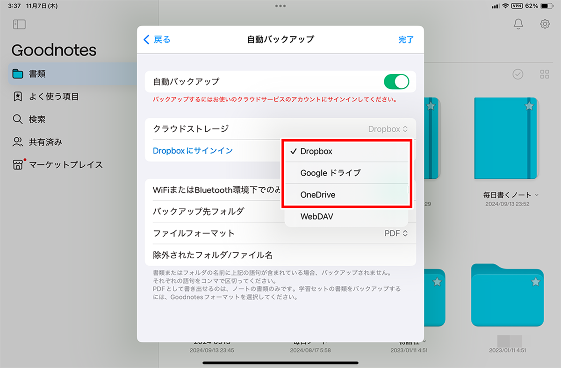Screen dimensions: 561x368
Task: Open 共有済み in the sidebar
Action: pyautogui.click(x=73, y=142)
